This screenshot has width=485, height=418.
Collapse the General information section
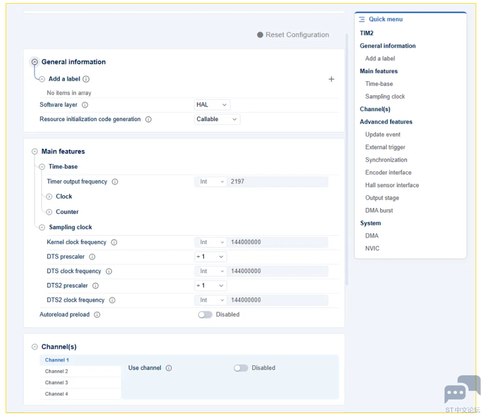pos(35,62)
